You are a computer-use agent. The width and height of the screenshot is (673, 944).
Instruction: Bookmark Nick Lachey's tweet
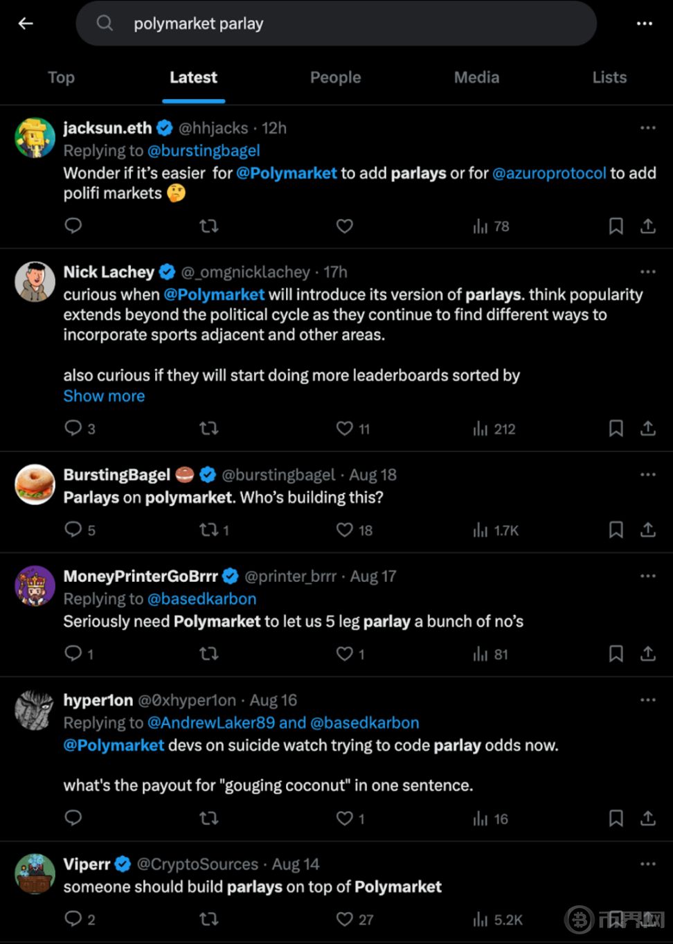[616, 429]
